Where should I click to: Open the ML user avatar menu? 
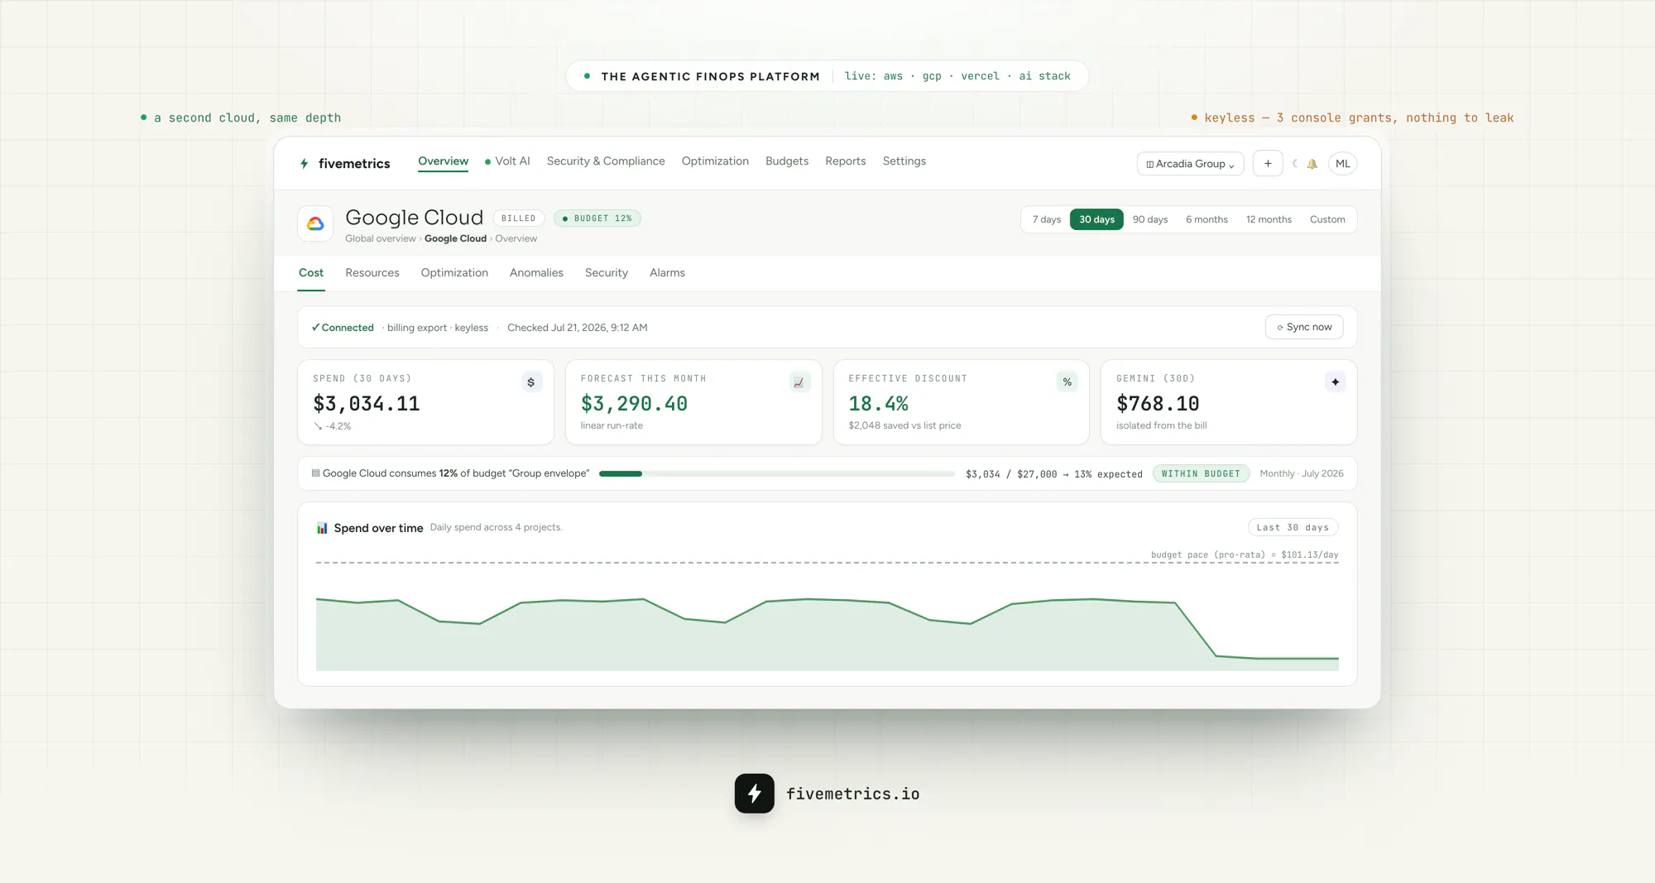click(x=1343, y=164)
